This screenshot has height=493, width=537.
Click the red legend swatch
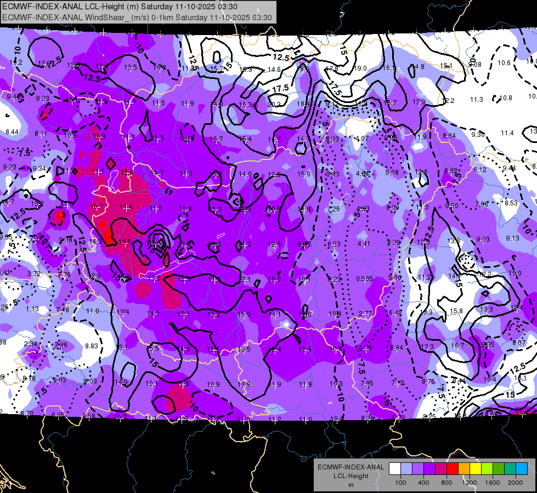coord(453,468)
